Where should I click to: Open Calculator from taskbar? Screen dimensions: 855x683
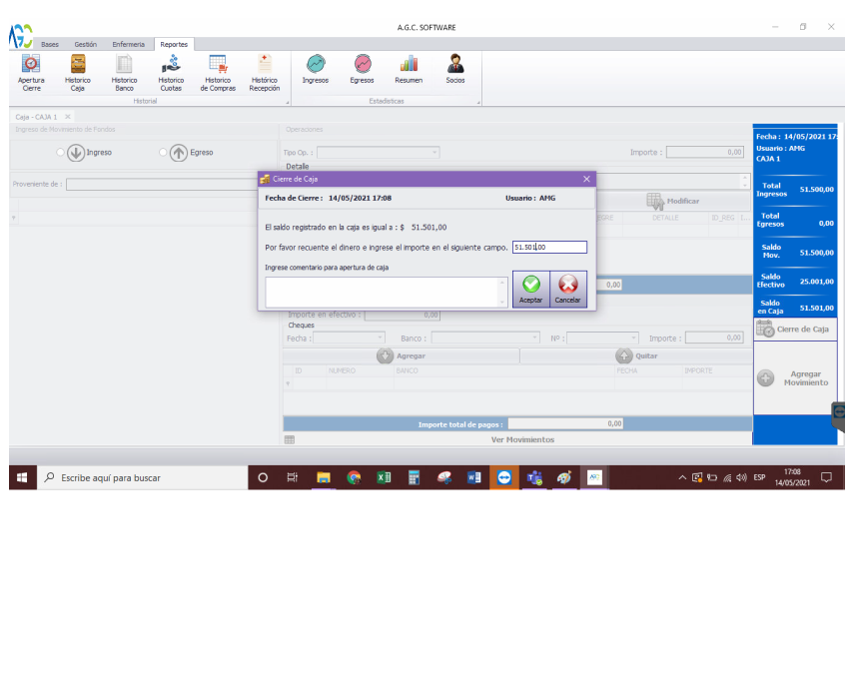pos(414,477)
